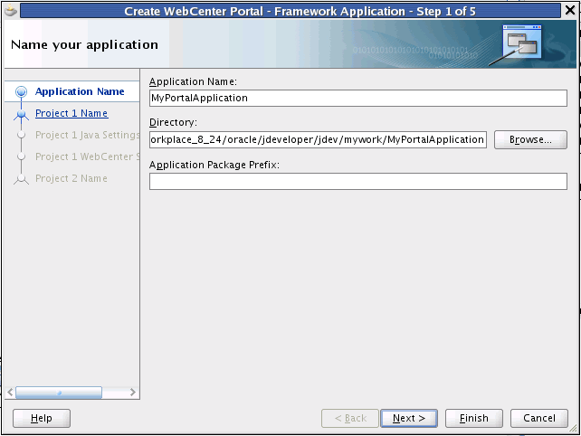The width and height of the screenshot is (581, 436).
Task: Click the Project 1 WebCenter step node
Action: [21, 156]
